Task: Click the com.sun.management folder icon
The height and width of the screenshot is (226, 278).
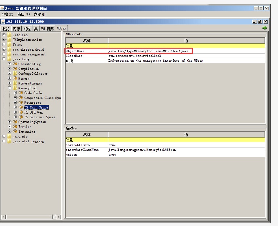Action: [x=9, y=54]
